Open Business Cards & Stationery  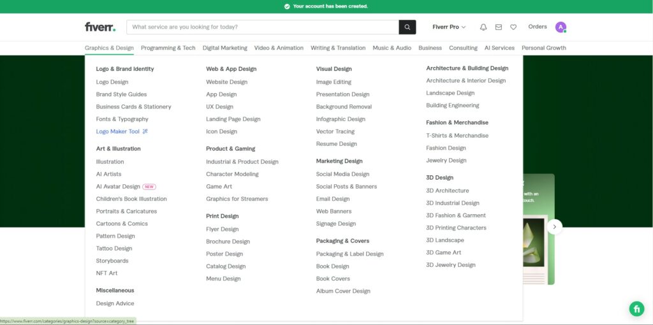pyautogui.click(x=134, y=107)
